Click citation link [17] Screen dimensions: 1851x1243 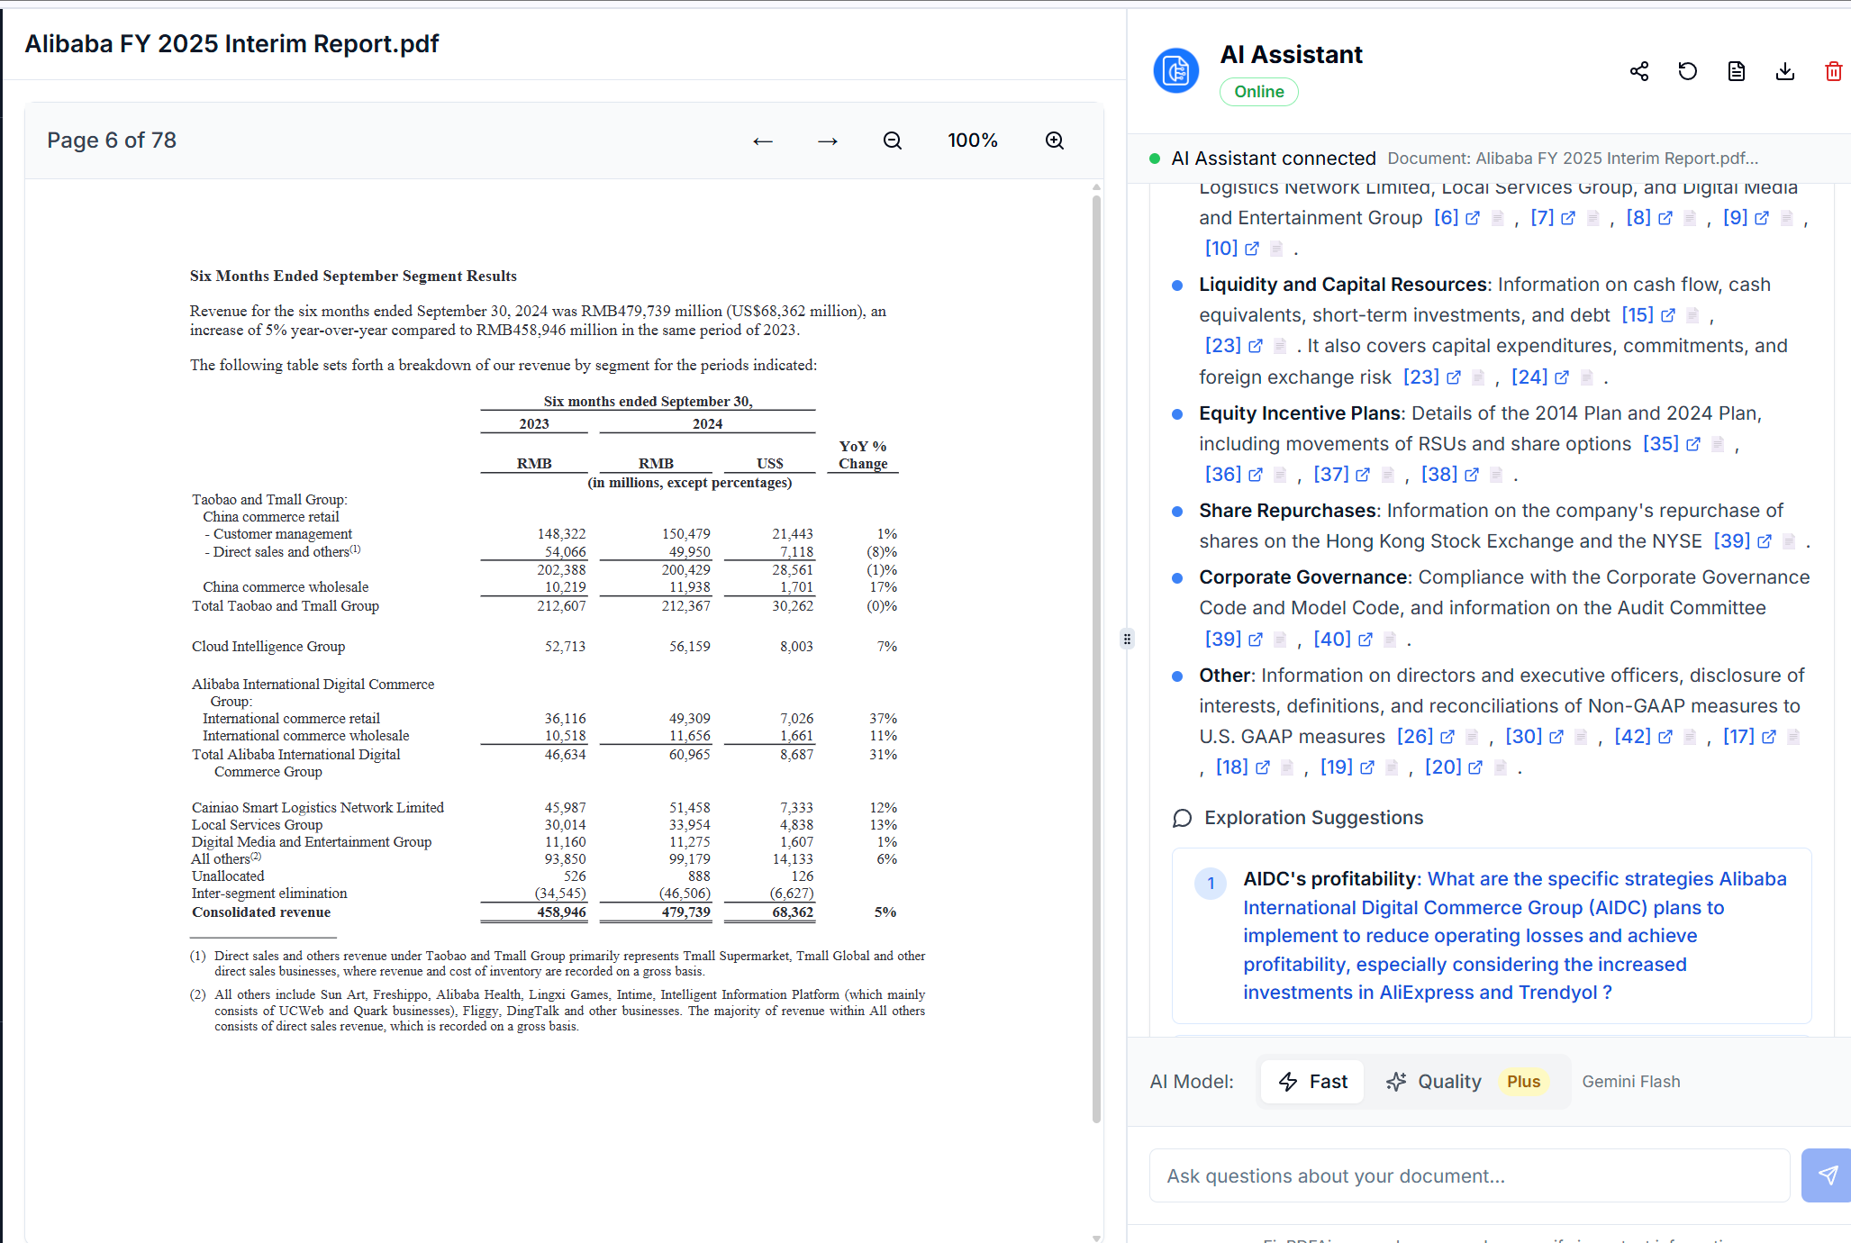[x=1738, y=737]
